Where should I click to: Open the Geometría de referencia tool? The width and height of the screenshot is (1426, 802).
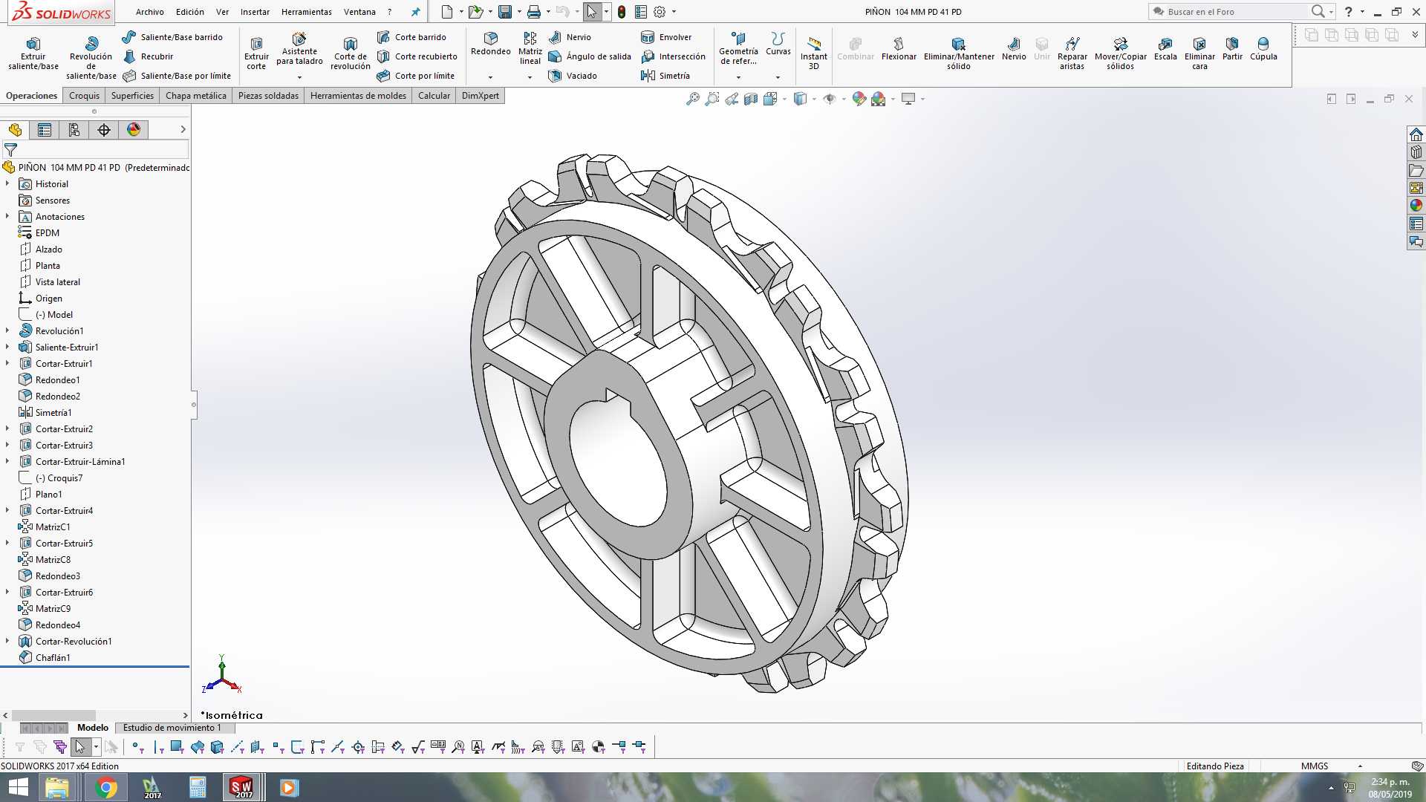738,48
